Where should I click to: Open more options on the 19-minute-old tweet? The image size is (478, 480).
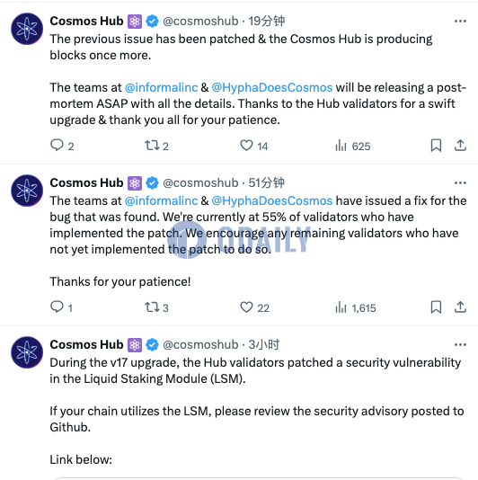point(460,21)
